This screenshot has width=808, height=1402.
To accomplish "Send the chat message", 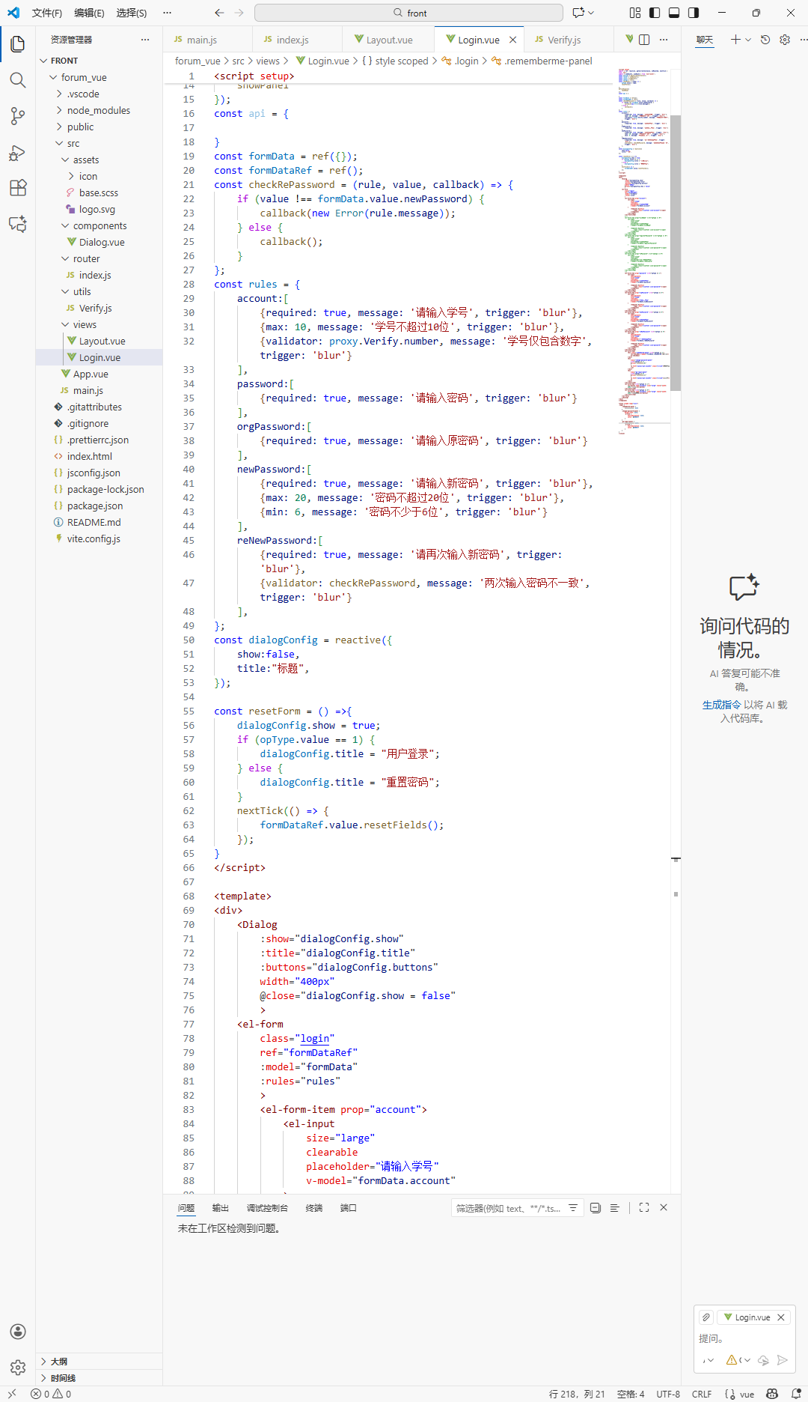I will (783, 1360).
